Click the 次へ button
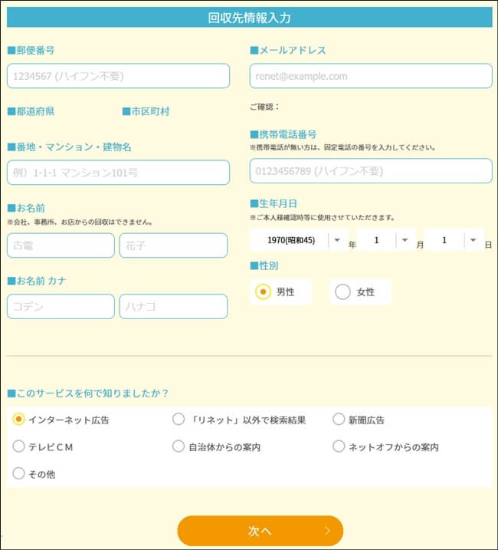The image size is (498, 550). [260, 531]
